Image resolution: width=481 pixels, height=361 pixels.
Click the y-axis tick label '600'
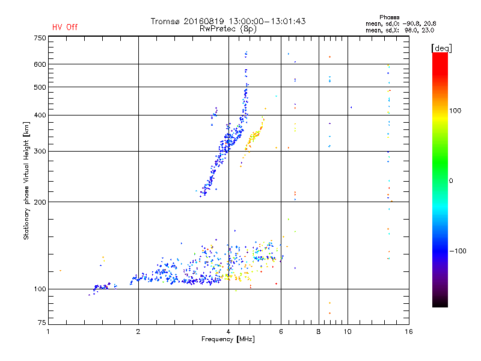pos(40,64)
